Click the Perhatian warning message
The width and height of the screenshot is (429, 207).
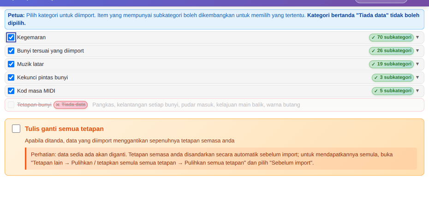coord(221,159)
